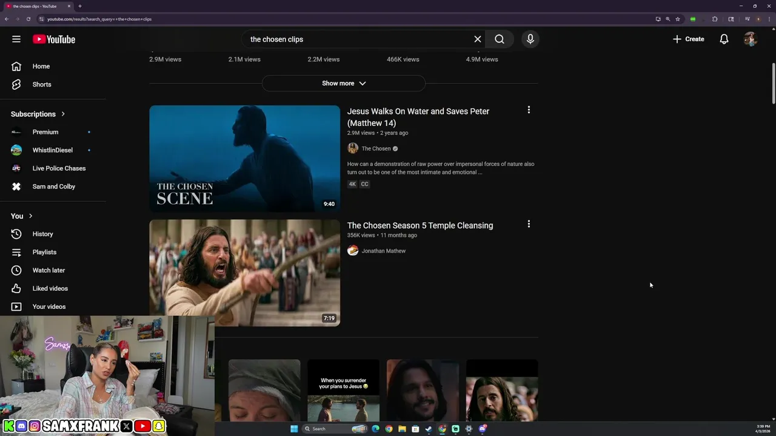Select 'the chosen clips - YouTube' tab

pos(38,6)
